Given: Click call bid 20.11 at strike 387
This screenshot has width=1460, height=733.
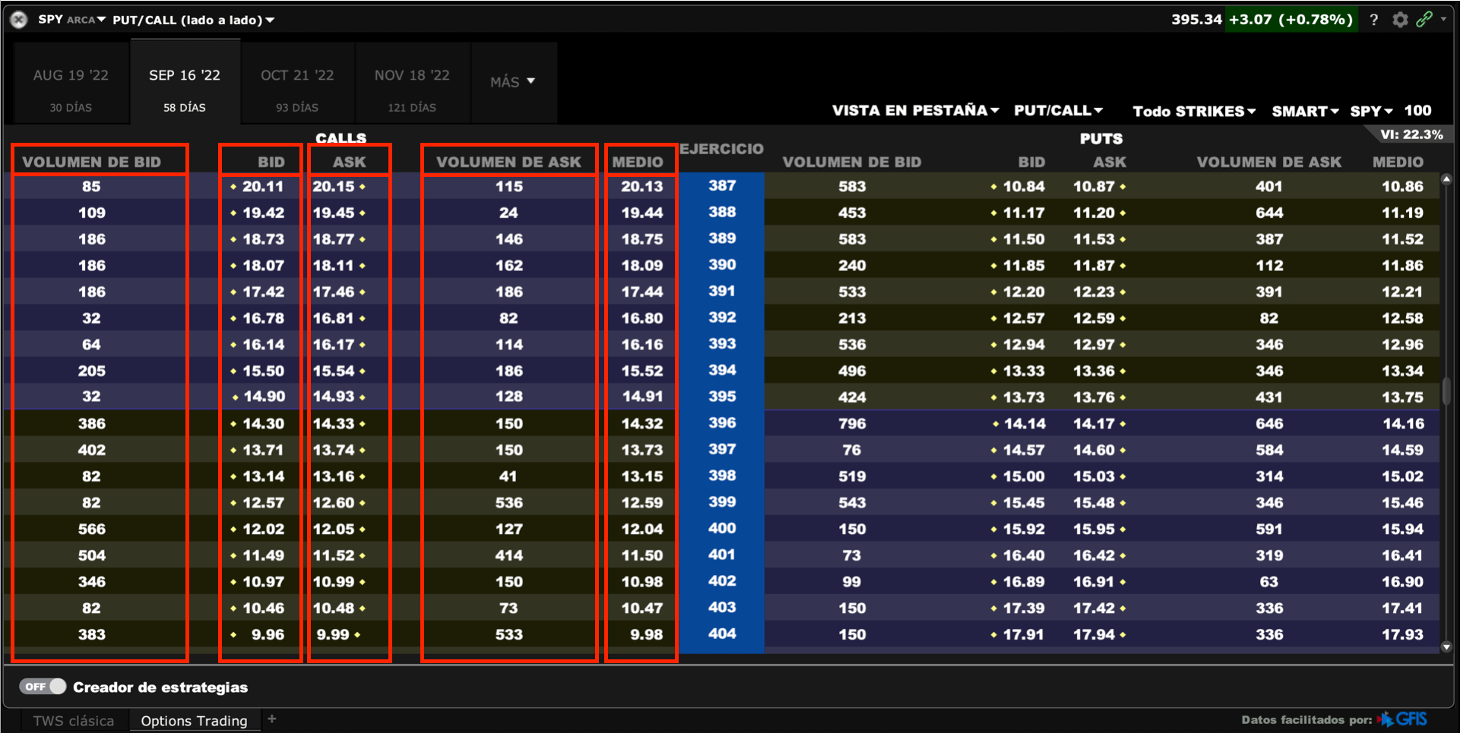Looking at the screenshot, I should (263, 186).
